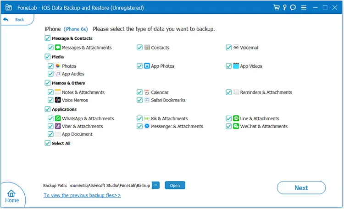Uncheck the Contacts checkbox

point(139,47)
